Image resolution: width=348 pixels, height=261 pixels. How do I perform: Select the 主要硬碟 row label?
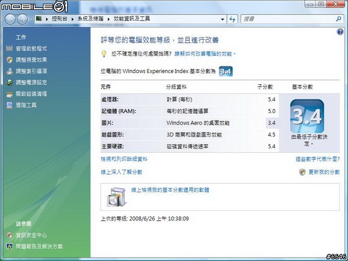click(x=113, y=146)
